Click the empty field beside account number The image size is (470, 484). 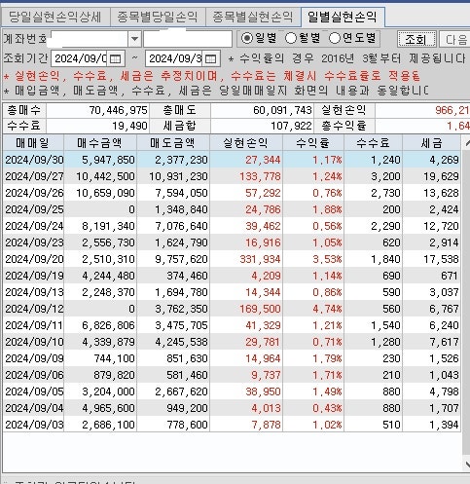[188, 39]
